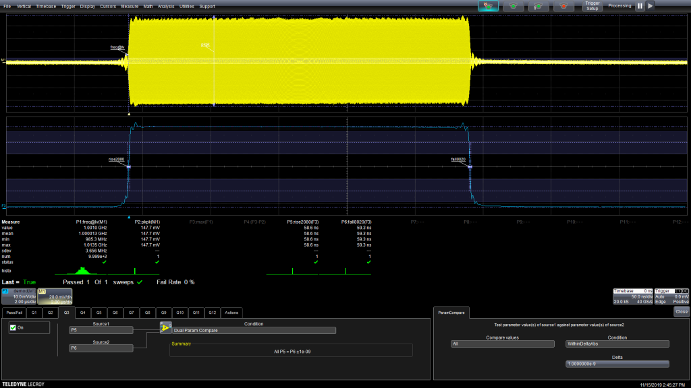Image resolution: width=691 pixels, height=388 pixels.
Task: Open the Timebase menu
Action: pyautogui.click(x=46, y=6)
